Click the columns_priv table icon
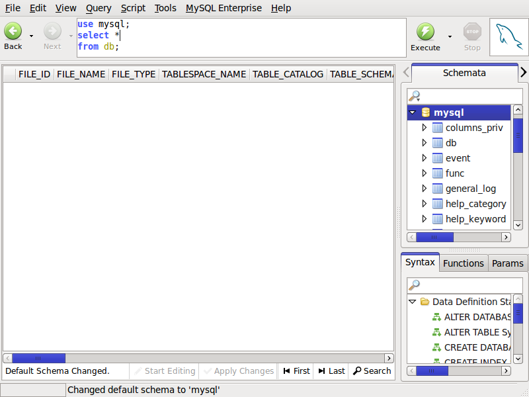The image size is (529, 397). (x=437, y=128)
